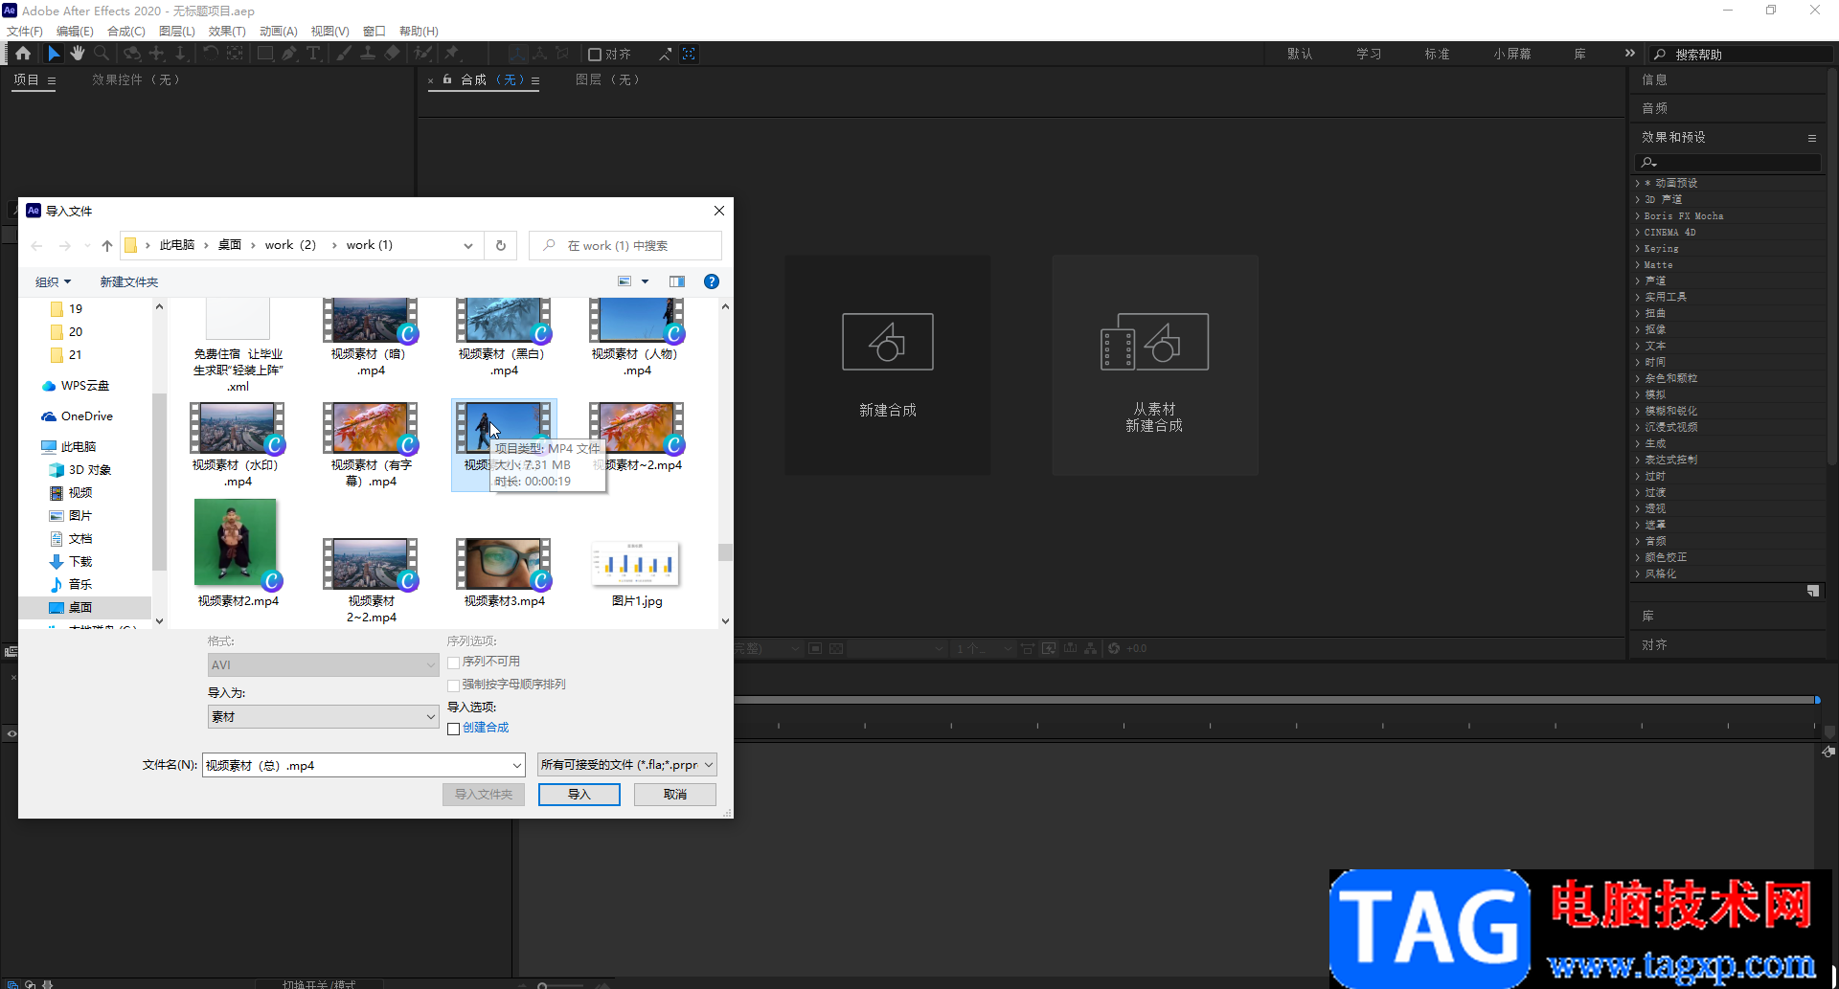1839x989 pixels.
Task: Select the Puppet Pin tool
Action: (452, 54)
